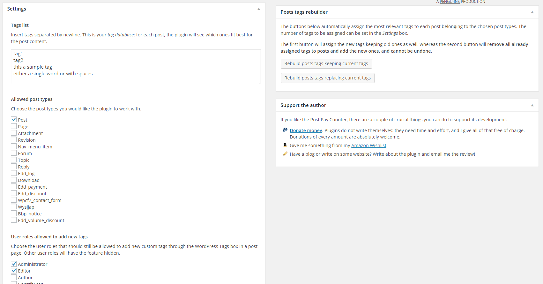543x284 pixels.
Task: Open the Amazon Wishlist link
Action: coord(368,146)
